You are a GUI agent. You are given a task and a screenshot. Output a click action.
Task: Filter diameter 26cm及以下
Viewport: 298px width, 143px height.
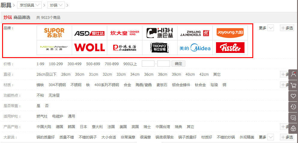(47, 74)
